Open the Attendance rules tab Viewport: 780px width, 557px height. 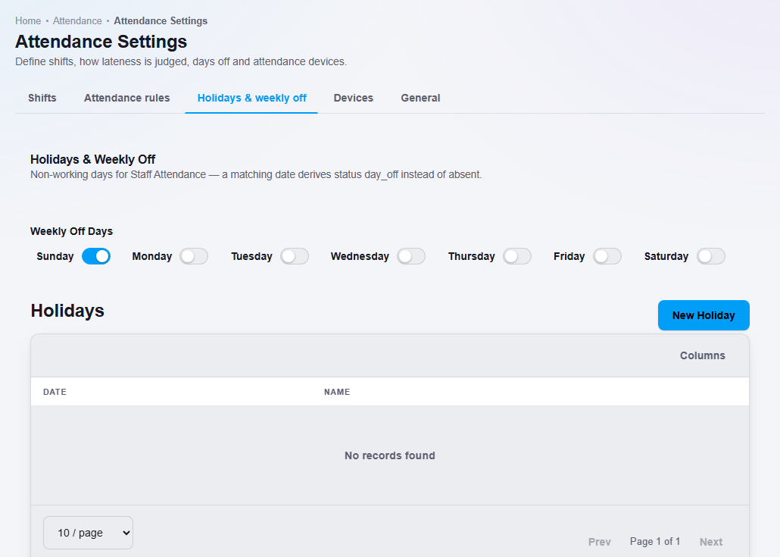[127, 98]
